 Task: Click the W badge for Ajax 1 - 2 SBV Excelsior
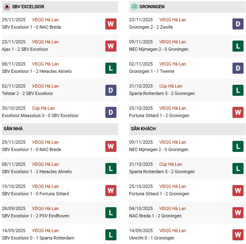tap(111, 46)
